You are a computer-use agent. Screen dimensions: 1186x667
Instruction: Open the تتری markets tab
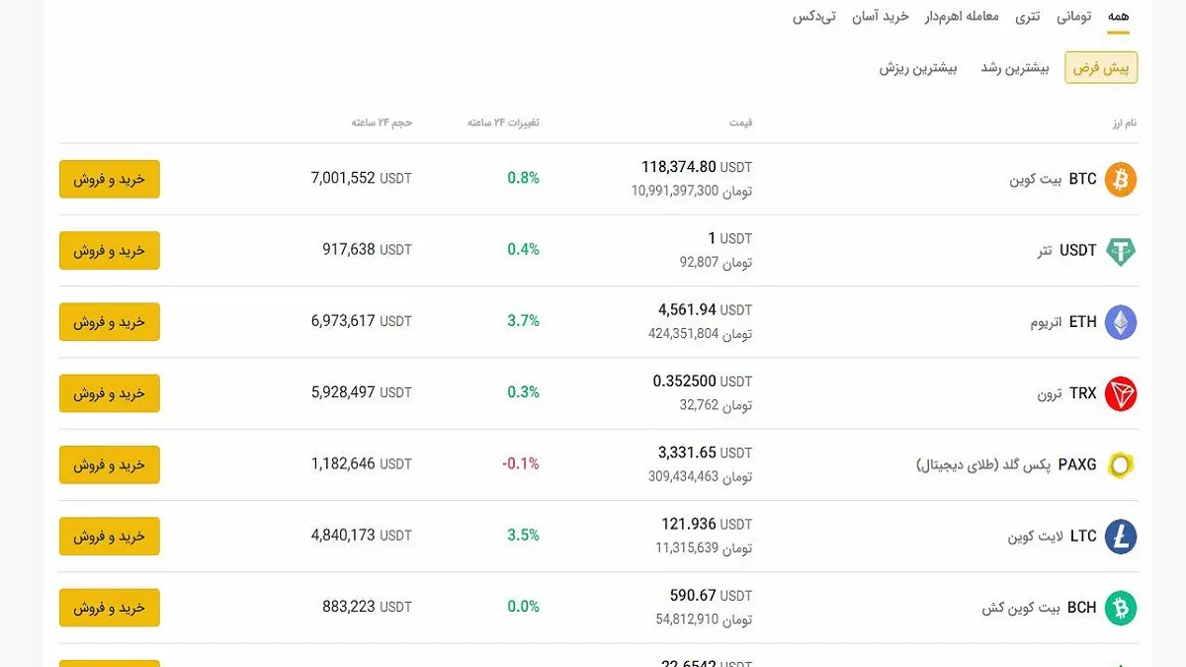[1028, 17]
